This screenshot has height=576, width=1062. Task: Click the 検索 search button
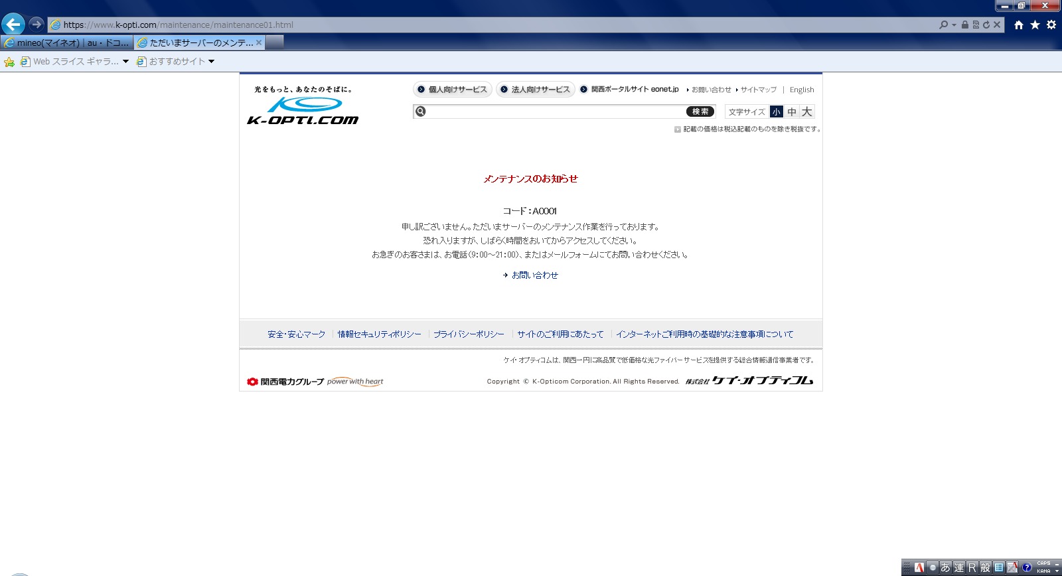(x=700, y=111)
